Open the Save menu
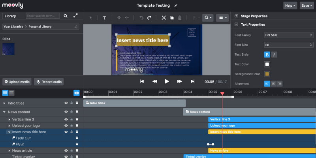The image size is (316, 158). tap(307, 6)
